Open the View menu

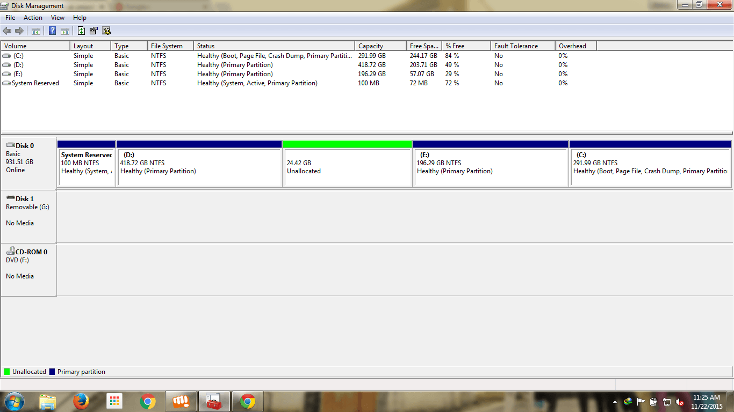pos(57,18)
